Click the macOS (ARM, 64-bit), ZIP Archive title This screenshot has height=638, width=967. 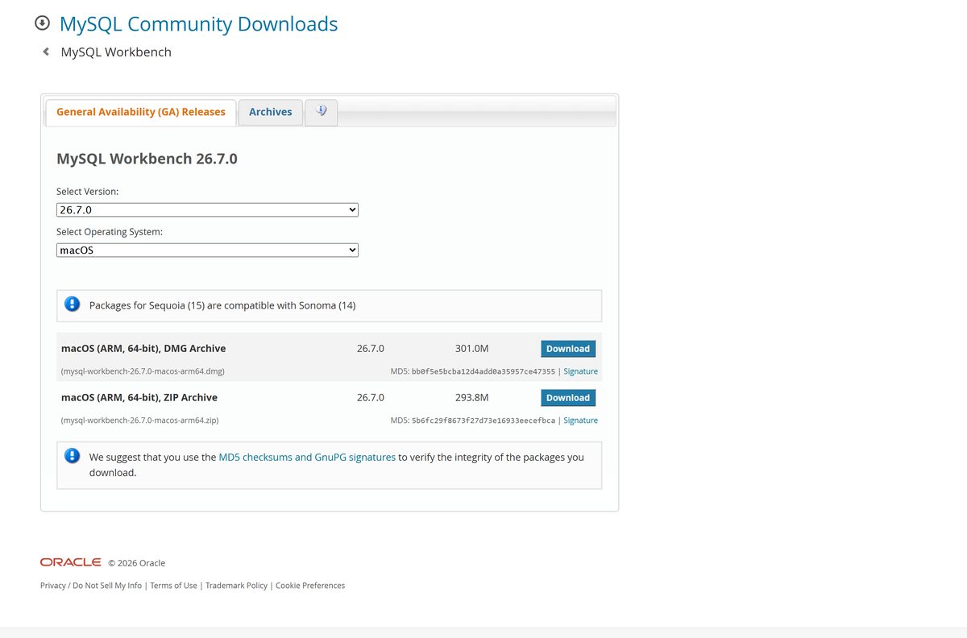[x=139, y=397]
